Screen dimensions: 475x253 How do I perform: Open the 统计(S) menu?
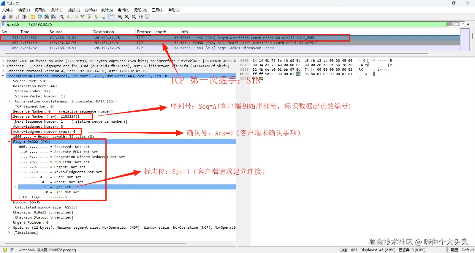pos(107,10)
